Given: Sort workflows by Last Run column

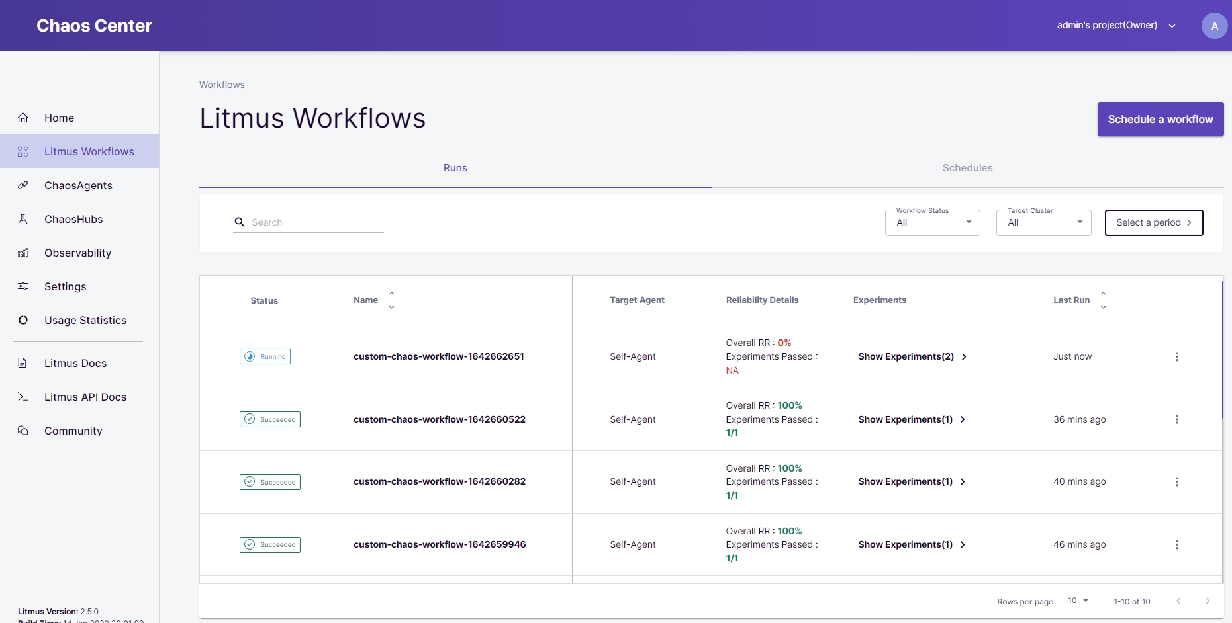Looking at the screenshot, I should [1103, 300].
